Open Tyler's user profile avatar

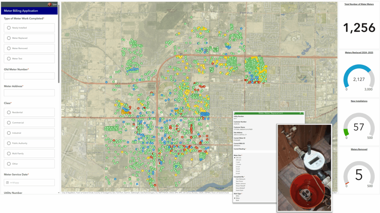pyautogui.click(x=49, y=4)
